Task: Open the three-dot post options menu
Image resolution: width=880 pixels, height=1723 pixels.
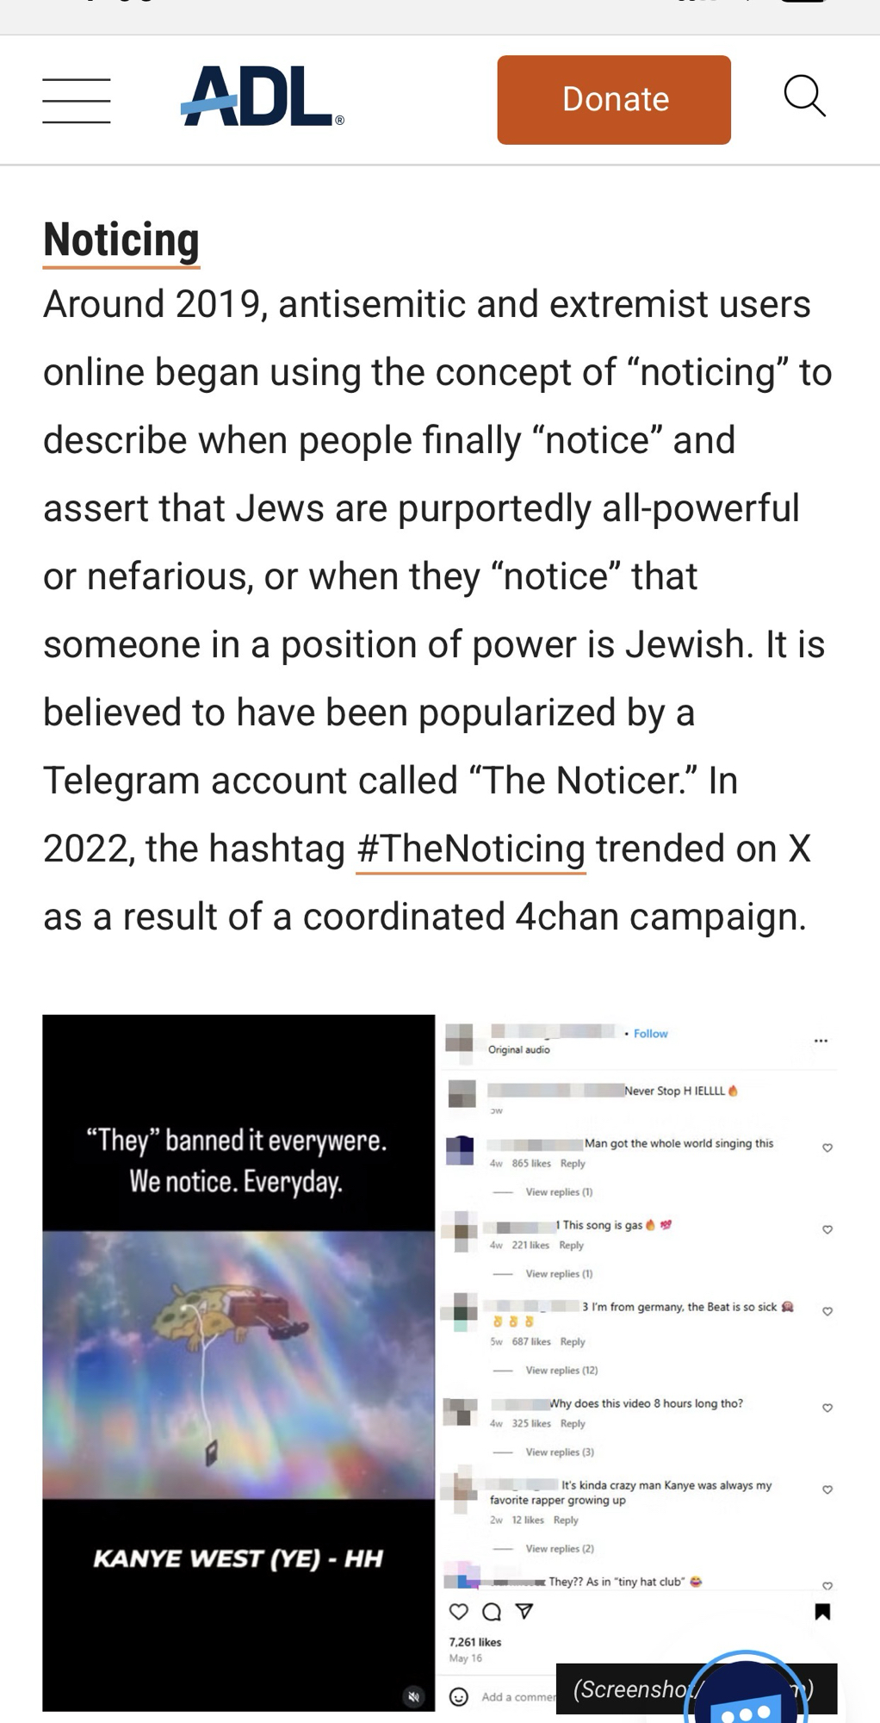Action: pos(821,1041)
